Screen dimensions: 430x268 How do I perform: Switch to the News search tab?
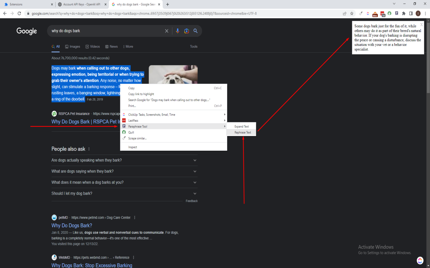[112, 47]
